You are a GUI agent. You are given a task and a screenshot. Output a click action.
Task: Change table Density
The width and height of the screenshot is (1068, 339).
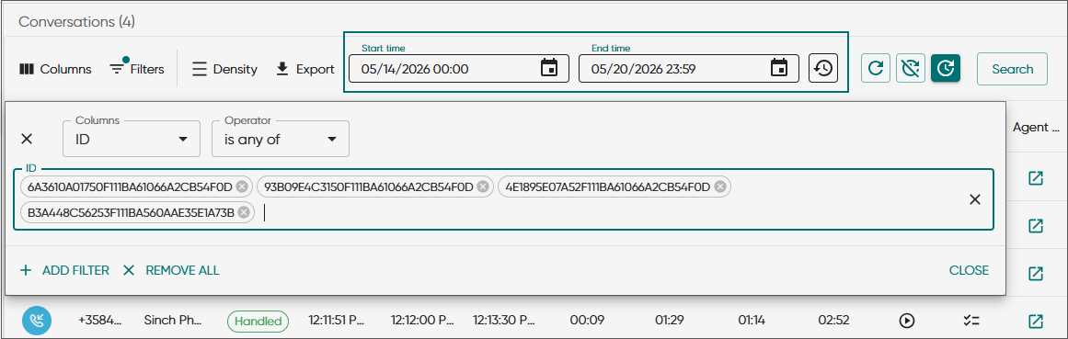224,69
